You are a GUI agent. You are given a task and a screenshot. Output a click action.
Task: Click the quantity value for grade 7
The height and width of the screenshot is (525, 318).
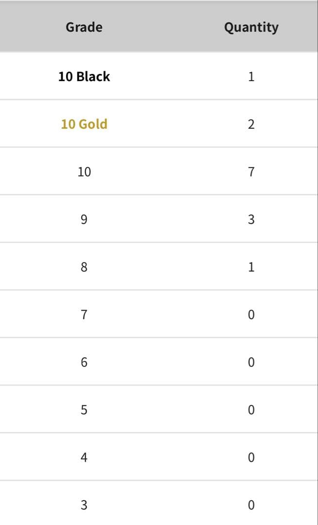click(251, 315)
